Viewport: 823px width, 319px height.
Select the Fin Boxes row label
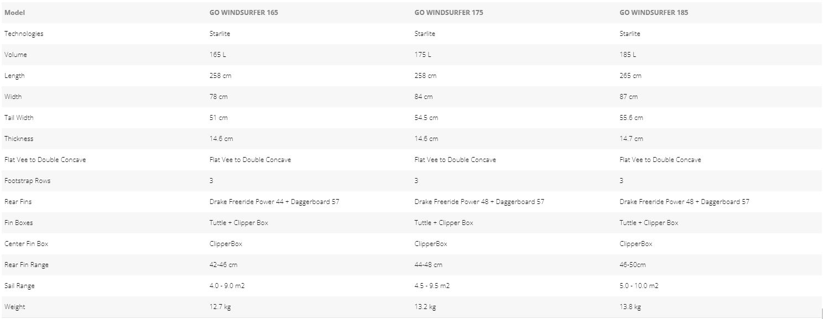pos(18,223)
